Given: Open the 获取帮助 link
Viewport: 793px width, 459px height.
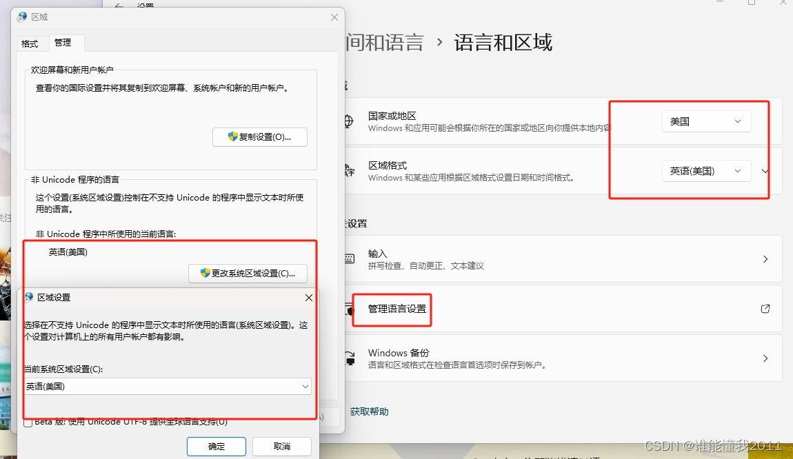Looking at the screenshot, I should (x=369, y=411).
